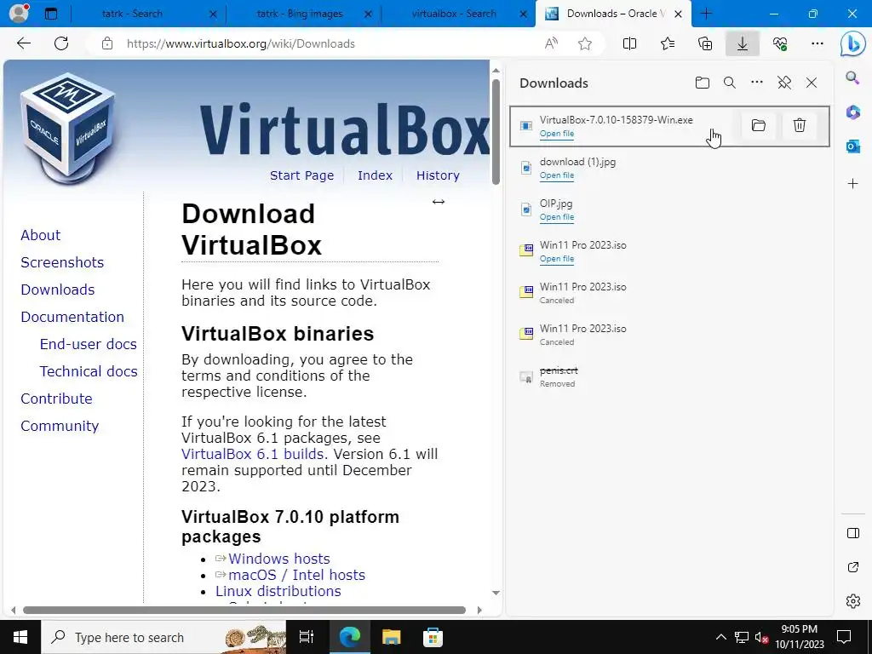Open Documentation in left navigation
Viewport: 872px width, 654px height.
72,317
